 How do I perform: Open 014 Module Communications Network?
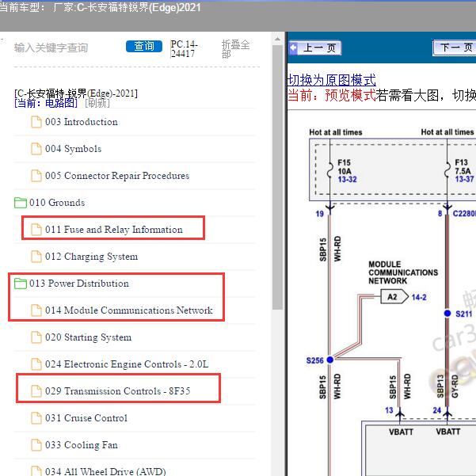pos(129,310)
